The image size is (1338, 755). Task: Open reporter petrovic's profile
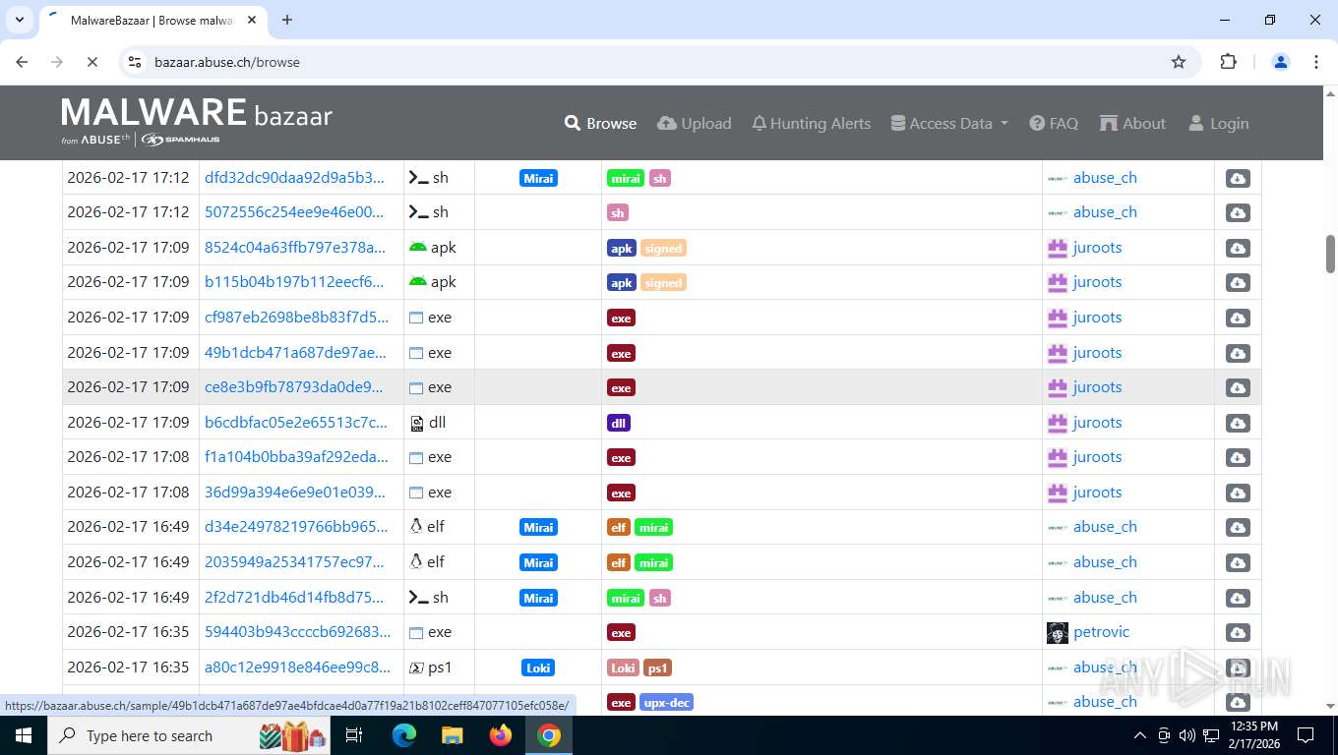(x=1101, y=632)
